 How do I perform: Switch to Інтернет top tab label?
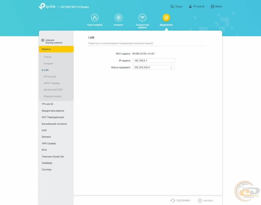tap(119, 25)
